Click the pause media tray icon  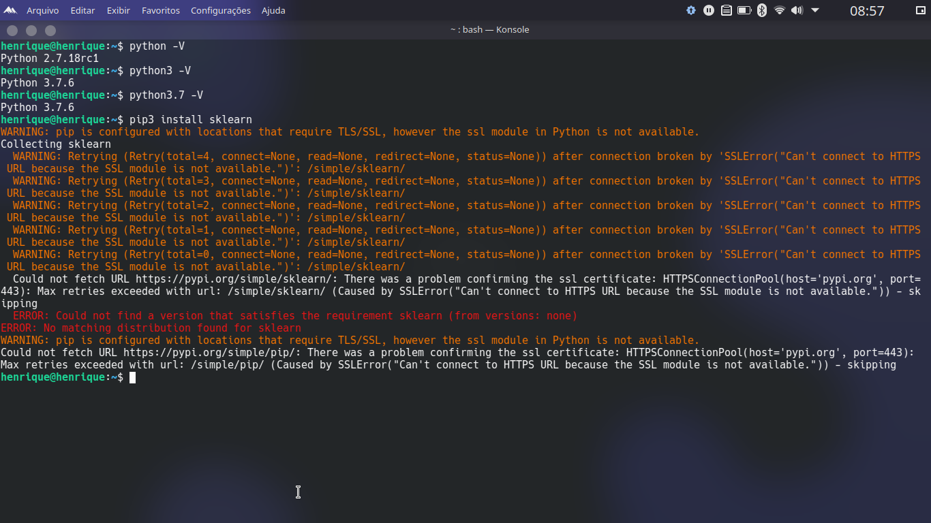point(709,10)
